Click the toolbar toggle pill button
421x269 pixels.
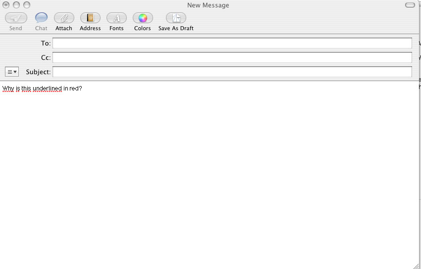410,5
